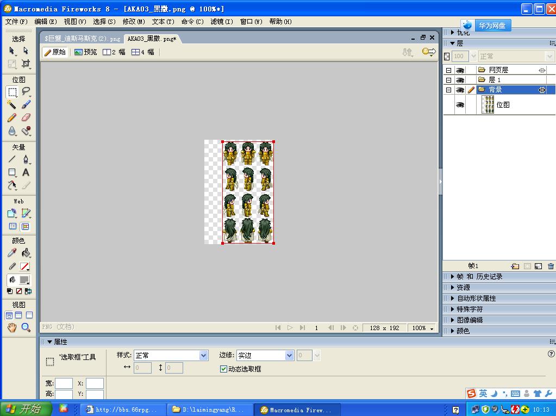Click the 宽 width input field
This screenshot has height=416, width=556.
[64, 383]
